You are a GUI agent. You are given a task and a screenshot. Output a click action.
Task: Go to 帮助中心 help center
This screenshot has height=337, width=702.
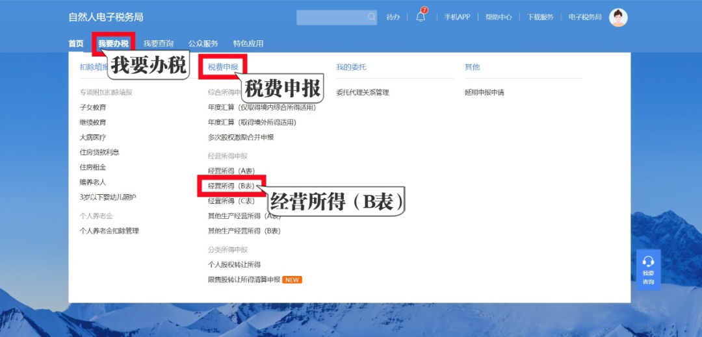coord(499,18)
